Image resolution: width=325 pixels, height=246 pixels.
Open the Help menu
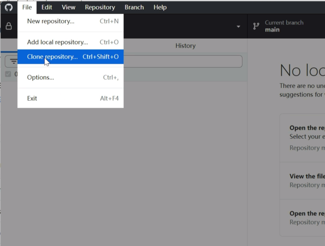[x=160, y=7]
